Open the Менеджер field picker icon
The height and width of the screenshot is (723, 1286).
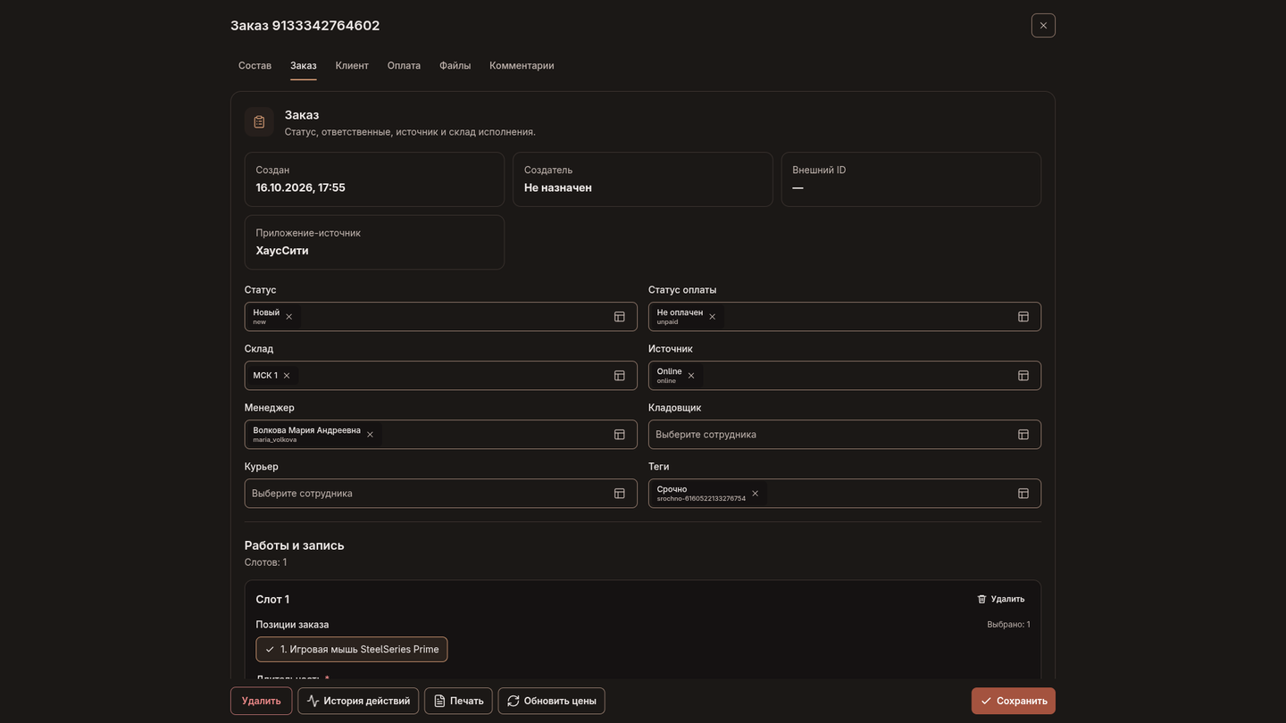pos(619,435)
